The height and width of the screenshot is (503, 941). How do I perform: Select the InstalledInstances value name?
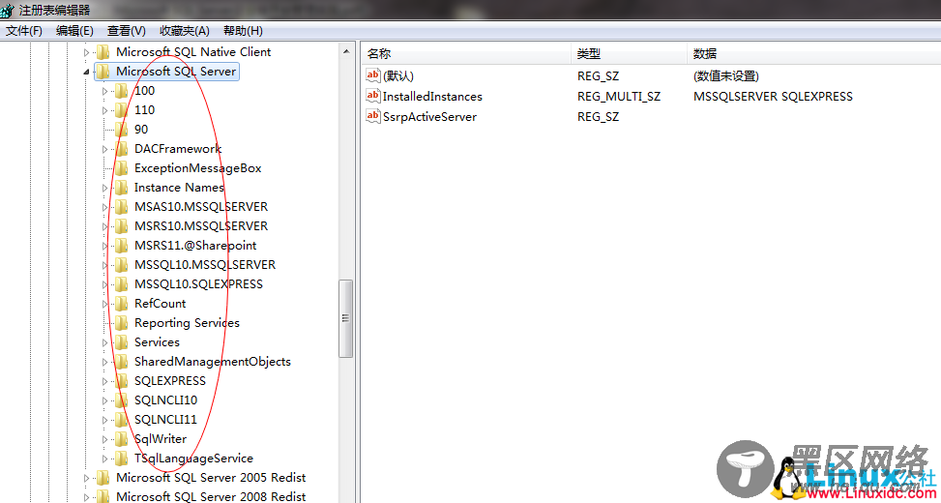tap(432, 96)
